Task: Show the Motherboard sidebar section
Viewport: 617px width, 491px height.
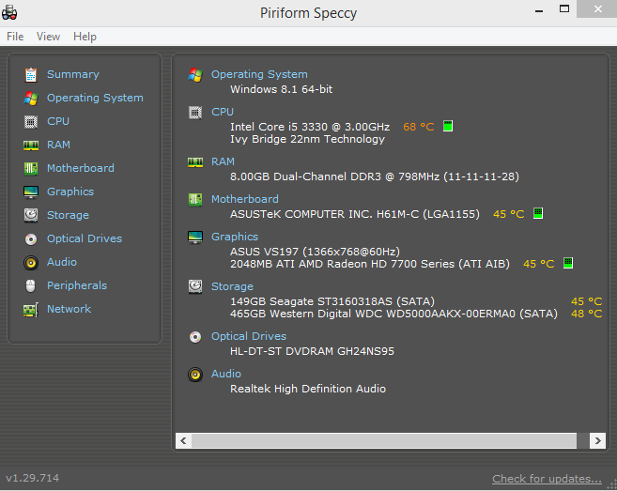Action: (80, 168)
